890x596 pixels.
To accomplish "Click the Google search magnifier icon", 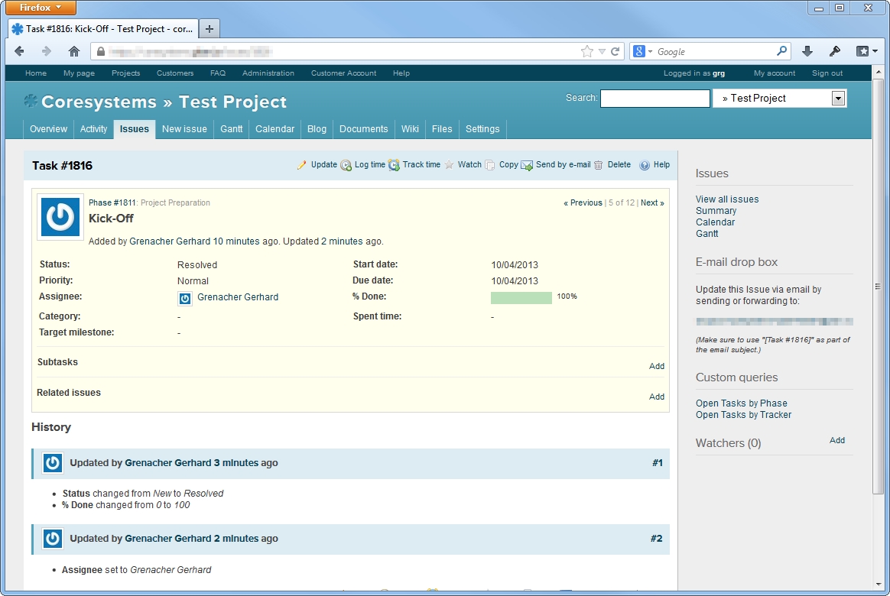I will [x=781, y=51].
